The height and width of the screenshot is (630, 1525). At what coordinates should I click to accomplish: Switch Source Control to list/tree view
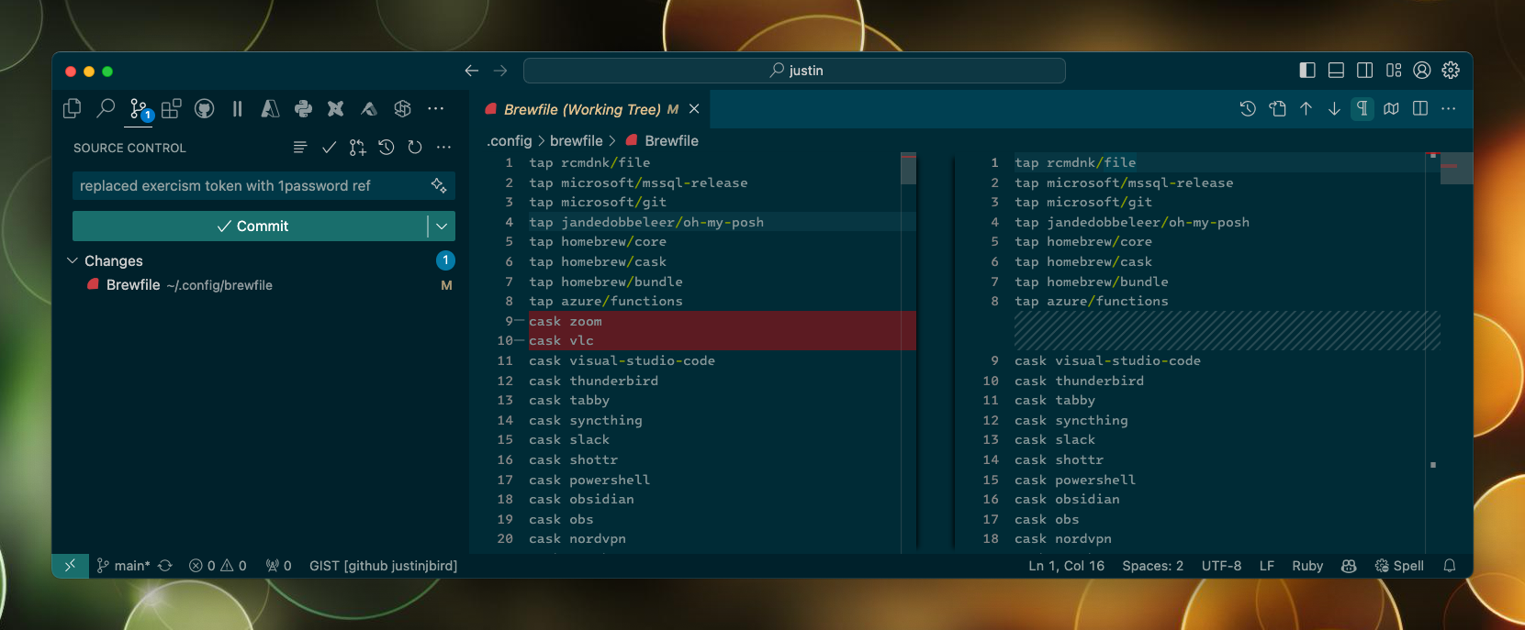pos(300,148)
